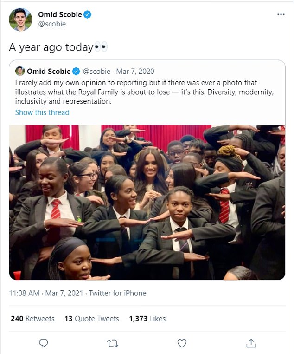Click the quoted tweet text body
Viewport: 294px width, 354px height.
click(x=144, y=92)
